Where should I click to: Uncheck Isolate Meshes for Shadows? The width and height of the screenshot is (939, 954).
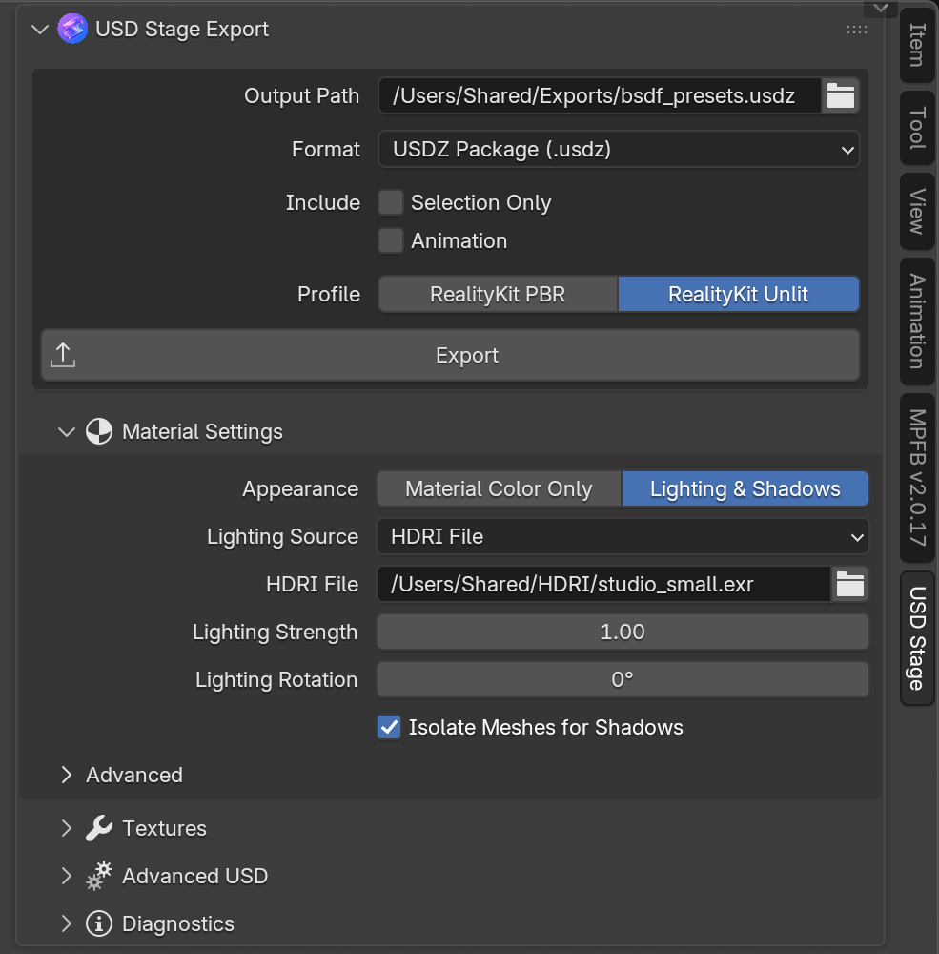389,727
